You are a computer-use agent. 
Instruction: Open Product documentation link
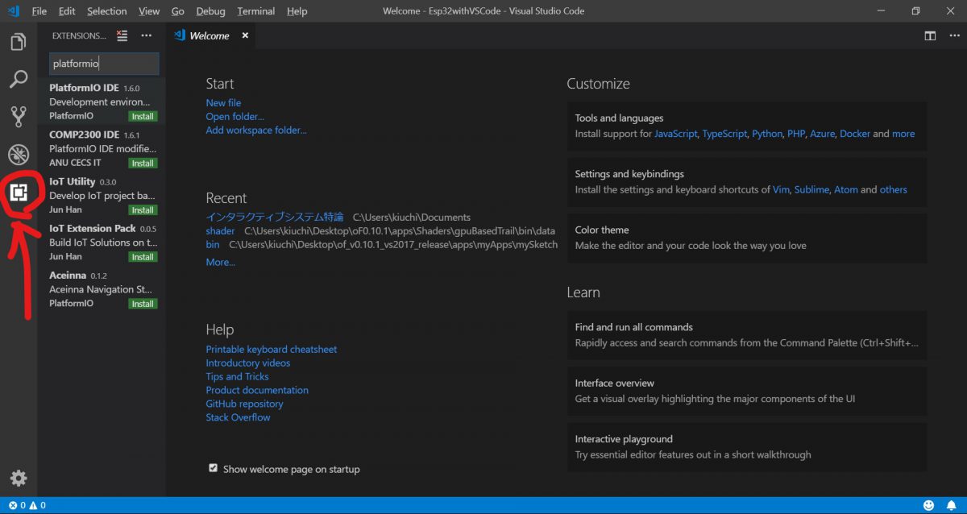(257, 390)
